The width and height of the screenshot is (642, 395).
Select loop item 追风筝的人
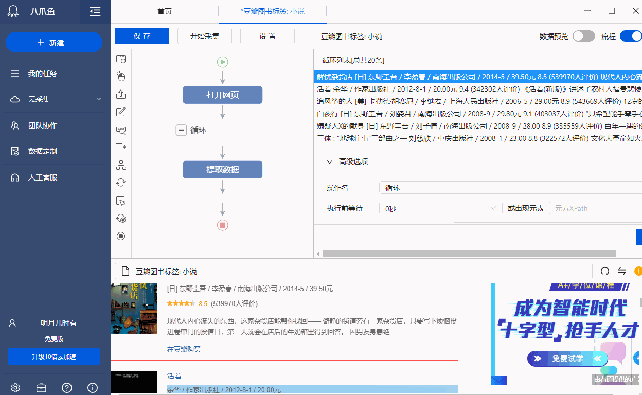478,101
